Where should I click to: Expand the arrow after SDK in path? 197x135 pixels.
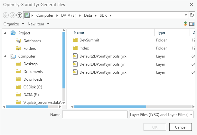coord(110,15)
